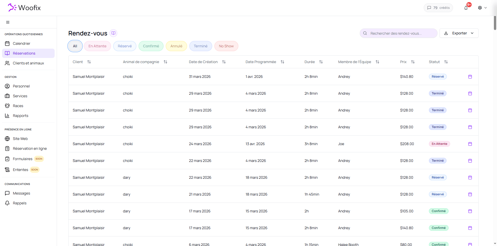Sort the table by Date Programmée
The image size is (497, 246).
(282, 62)
